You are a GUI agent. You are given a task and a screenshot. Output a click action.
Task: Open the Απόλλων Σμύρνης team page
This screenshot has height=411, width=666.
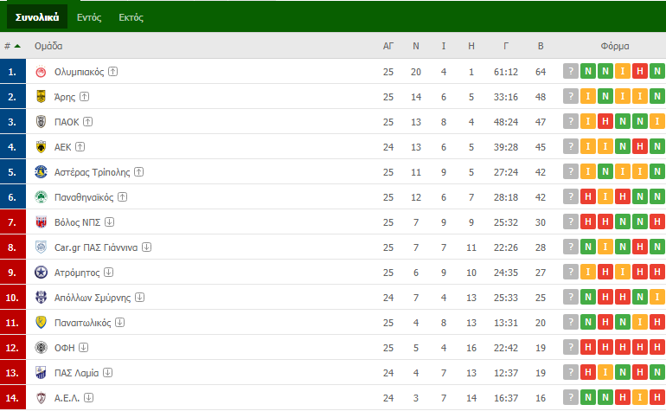pyautogui.click(x=93, y=298)
